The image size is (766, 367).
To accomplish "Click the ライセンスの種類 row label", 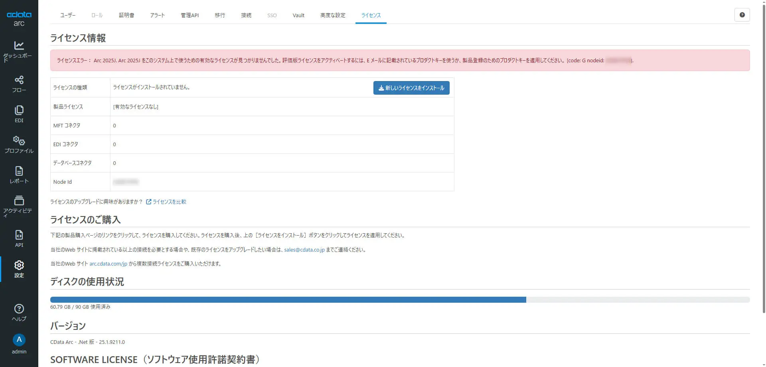I will pos(70,87).
